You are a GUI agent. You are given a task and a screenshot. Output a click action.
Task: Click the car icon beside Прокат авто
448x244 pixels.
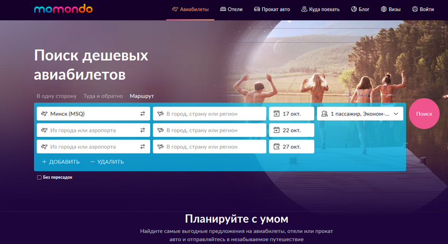(257, 9)
